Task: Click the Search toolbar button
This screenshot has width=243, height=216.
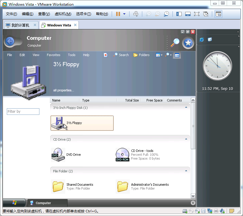Action: pos(121,55)
